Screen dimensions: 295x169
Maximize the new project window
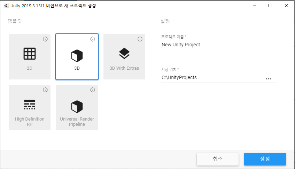point(270,6)
